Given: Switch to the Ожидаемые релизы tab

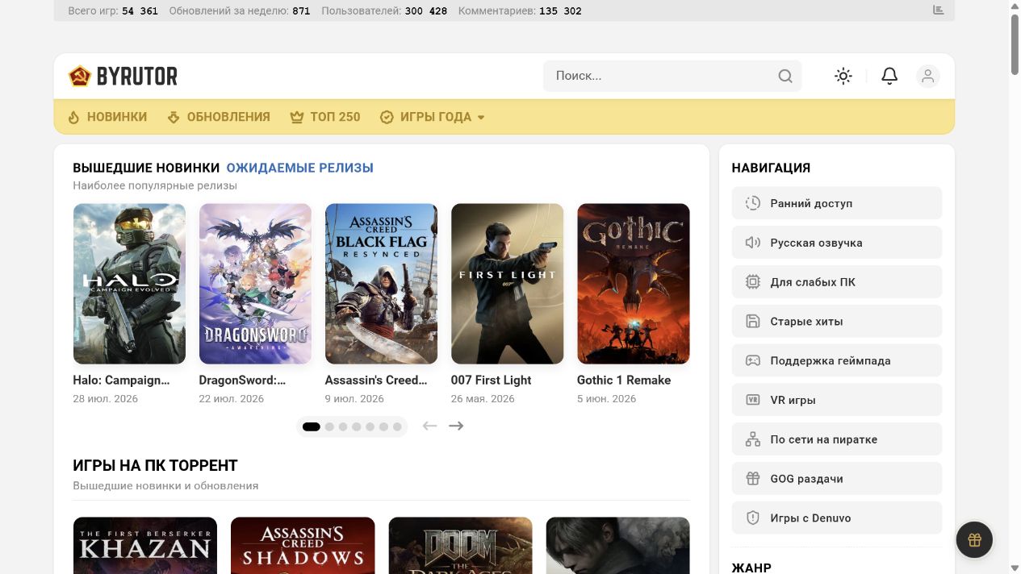Looking at the screenshot, I should tap(299, 168).
